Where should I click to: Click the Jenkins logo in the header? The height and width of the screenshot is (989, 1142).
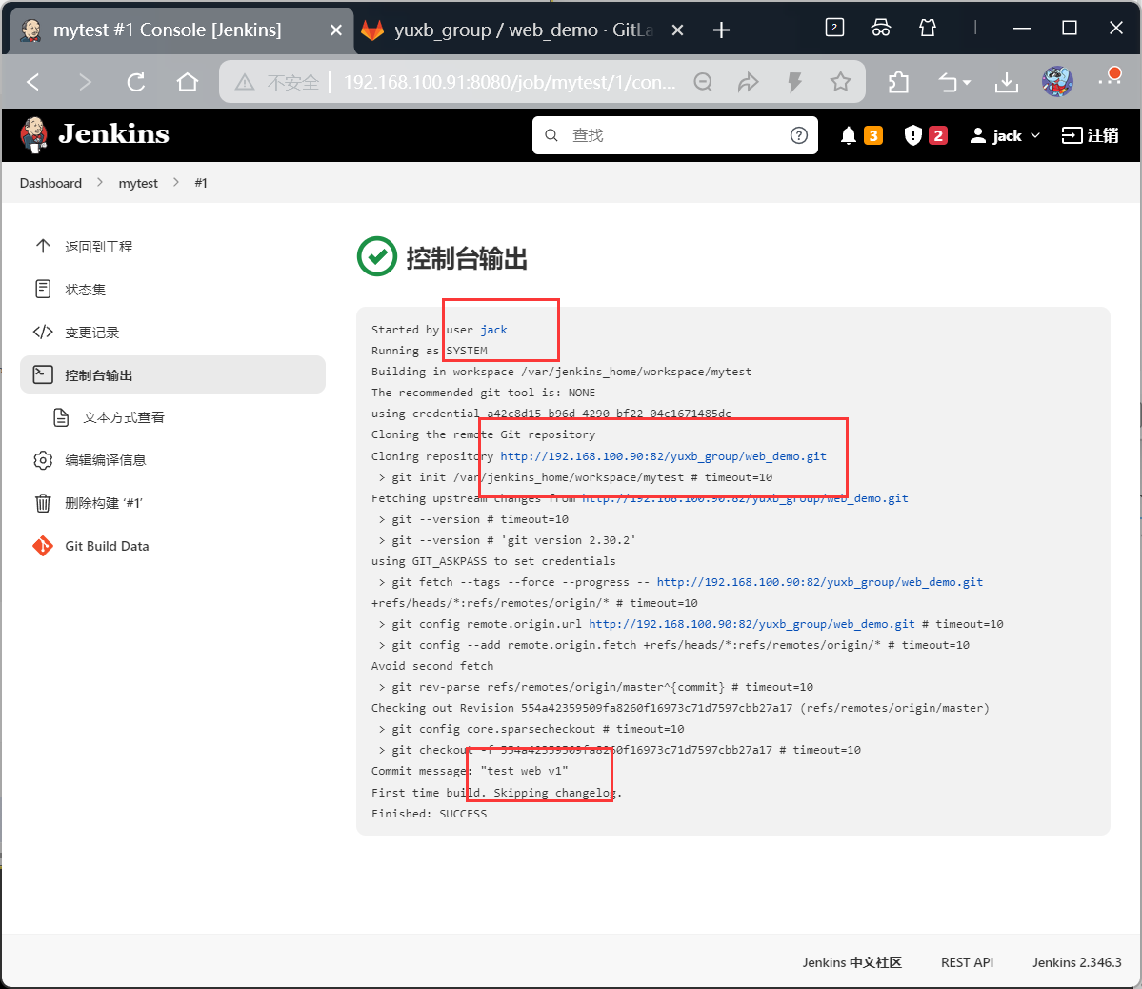pyautogui.click(x=94, y=135)
